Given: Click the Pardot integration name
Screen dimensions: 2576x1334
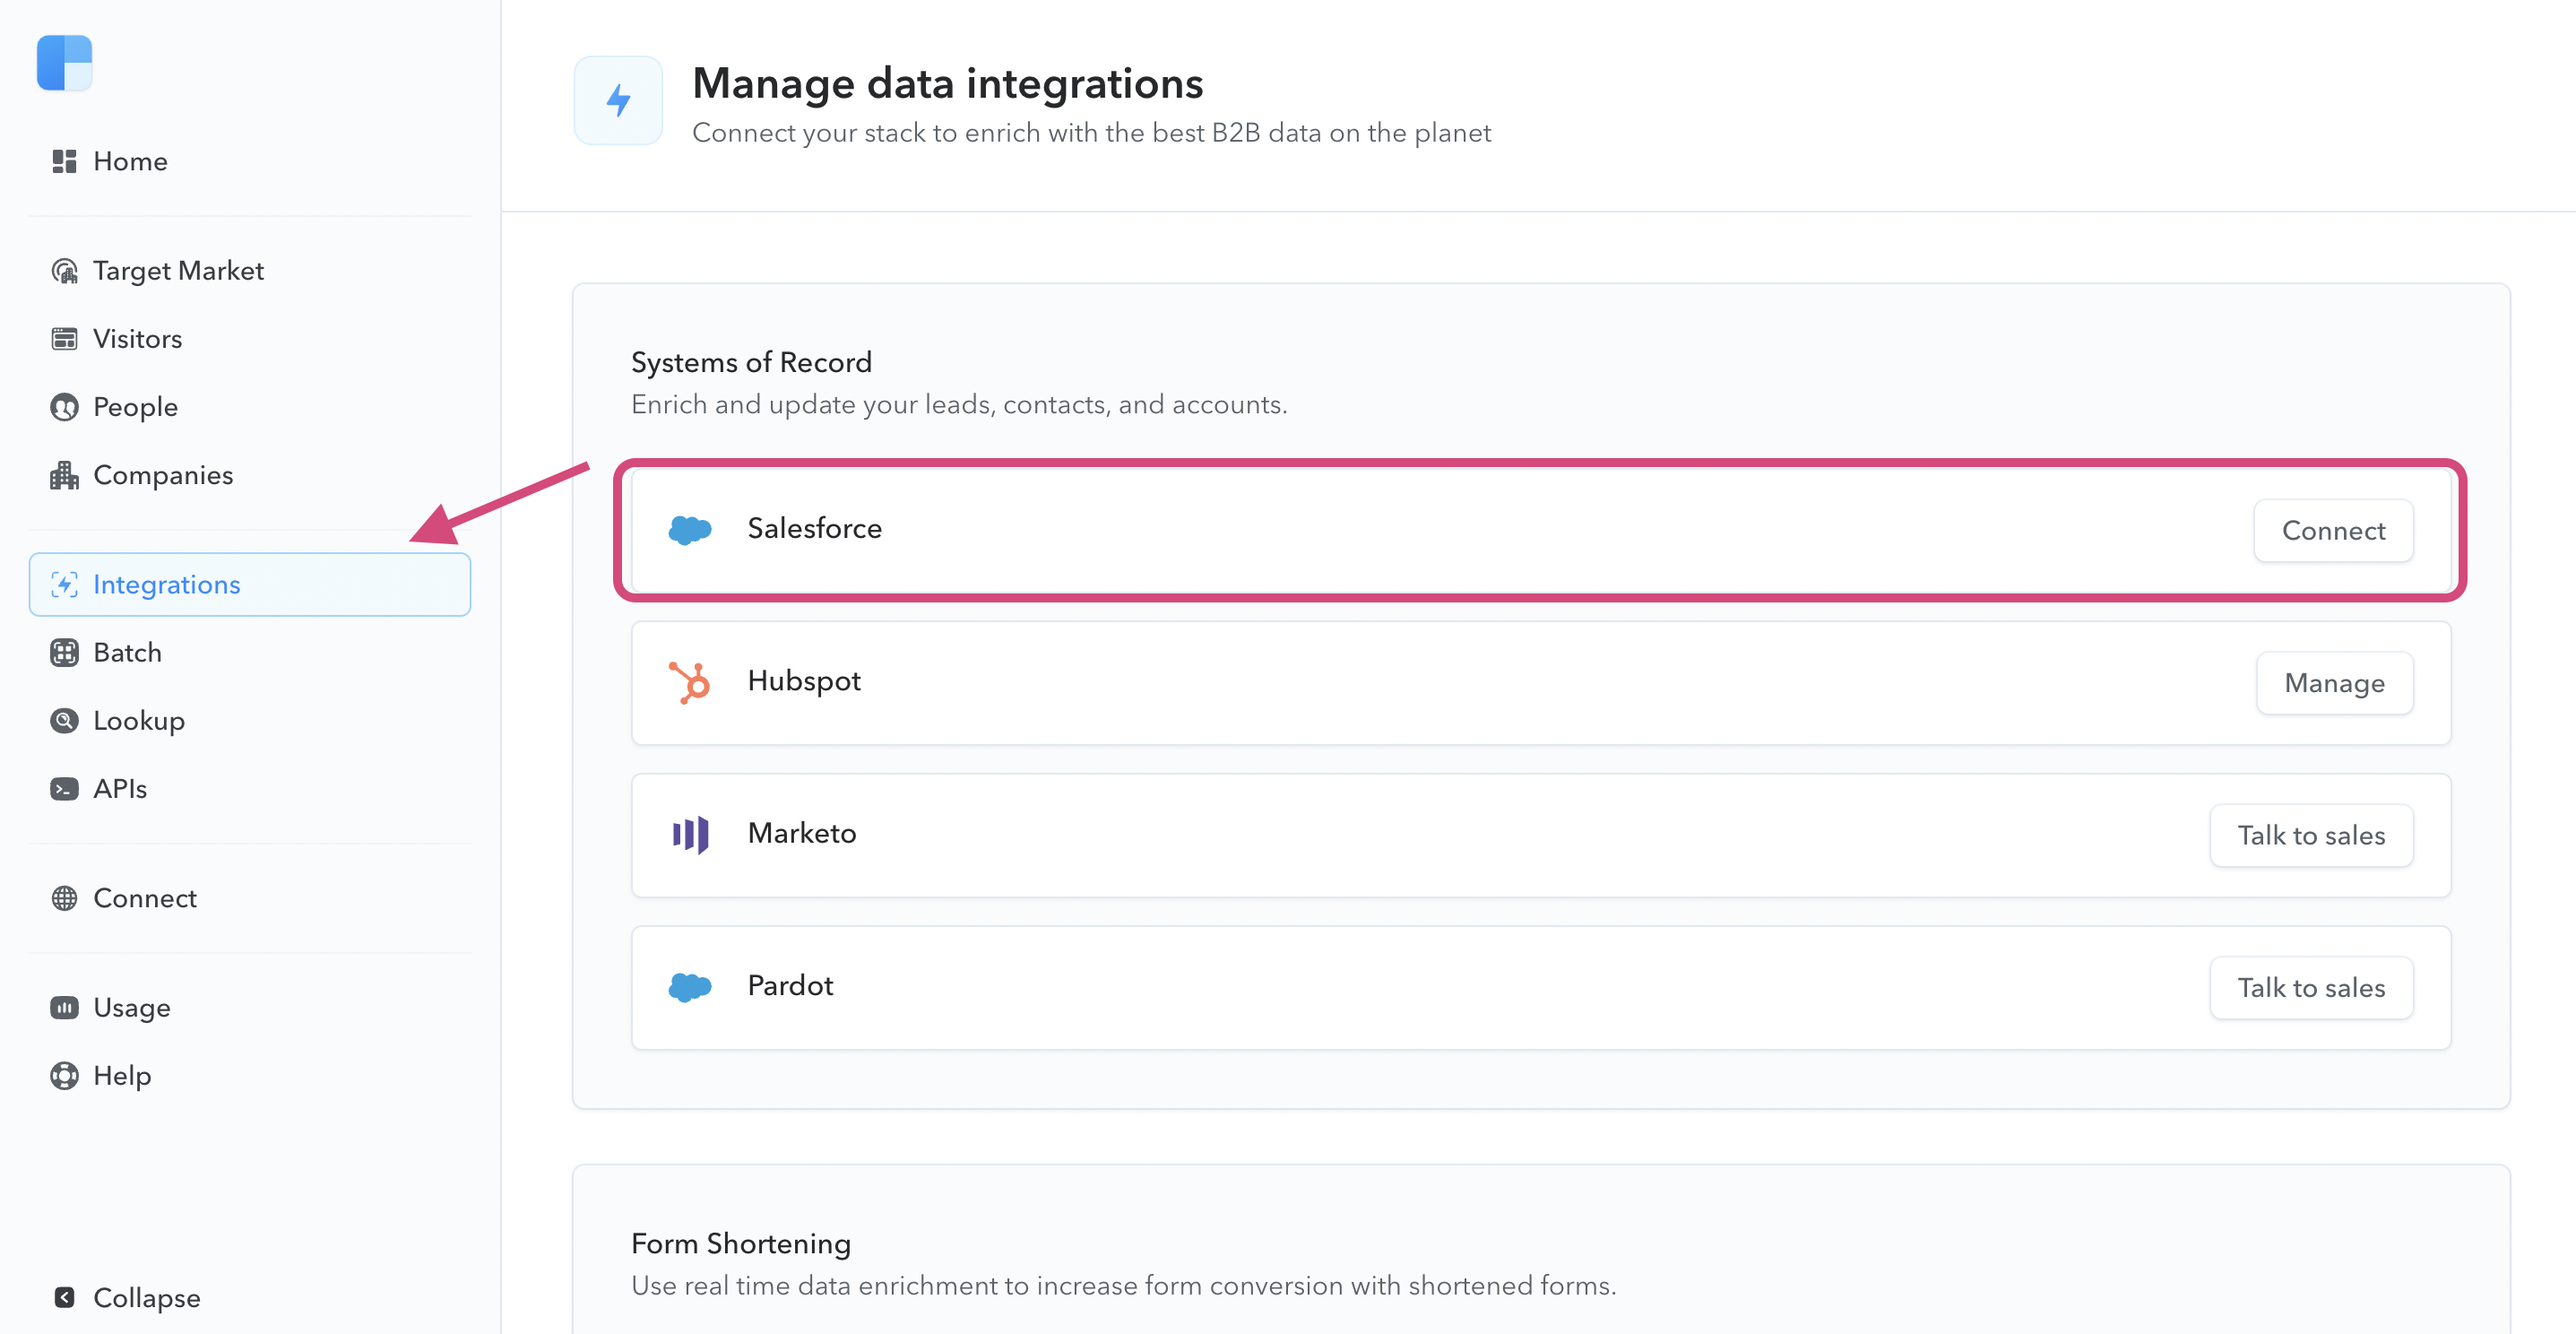Looking at the screenshot, I should [790, 986].
